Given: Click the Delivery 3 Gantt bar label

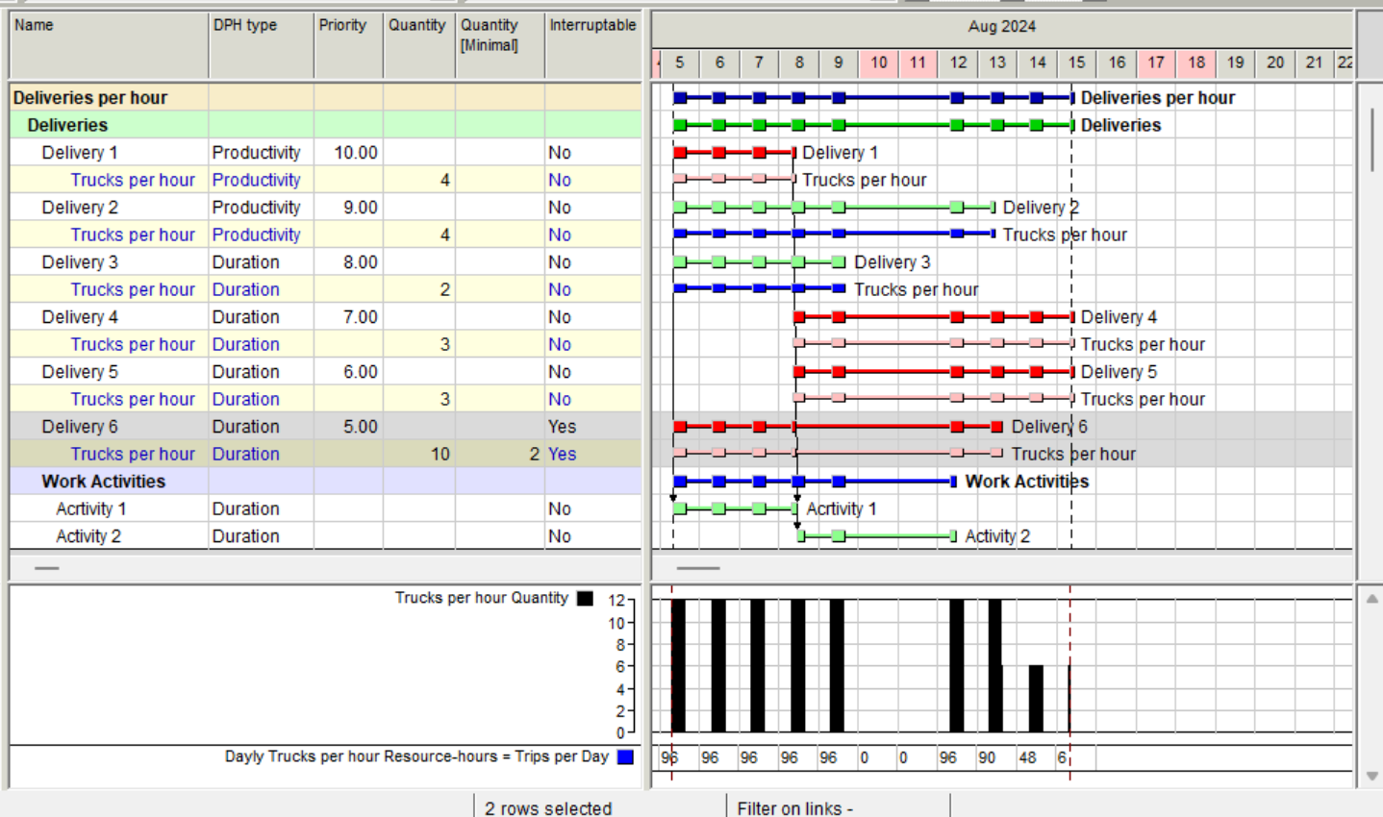Looking at the screenshot, I should pyautogui.click(x=892, y=262).
